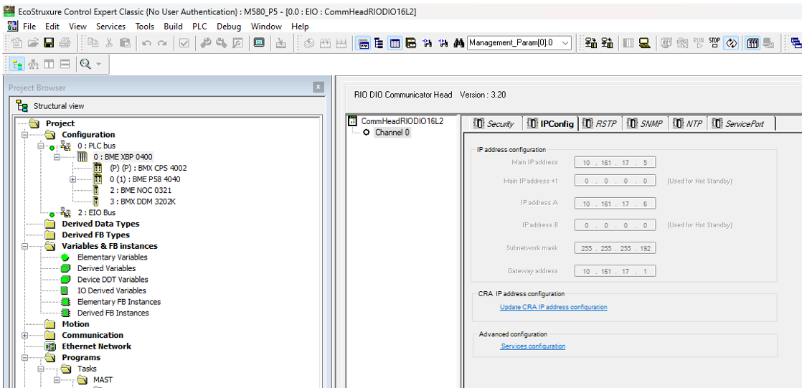Image resolution: width=802 pixels, height=388 pixels.
Task: Collapse the MAST task node
Action: 57,380
